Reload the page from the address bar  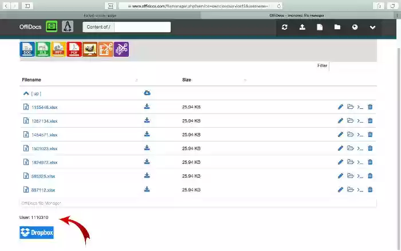coord(279,6)
